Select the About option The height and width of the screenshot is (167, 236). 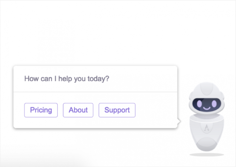[x=78, y=110]
